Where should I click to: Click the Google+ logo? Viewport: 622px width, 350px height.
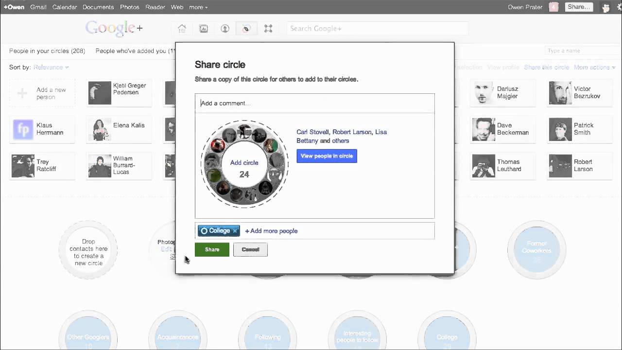tap(114, 29)
